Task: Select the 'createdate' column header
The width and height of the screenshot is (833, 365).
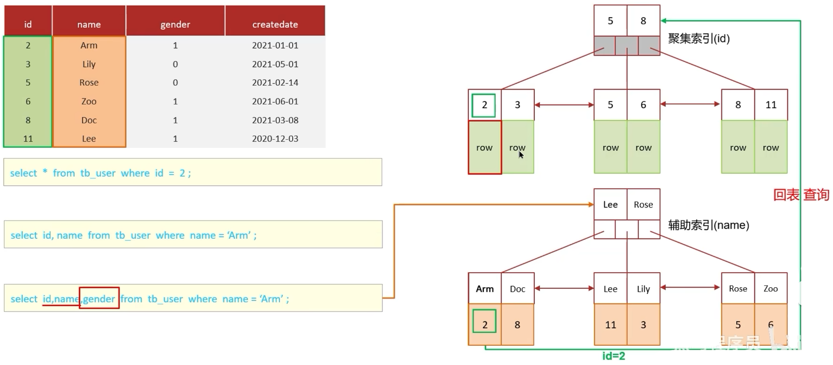Action: pyautogui.click(x=275, y=21)
